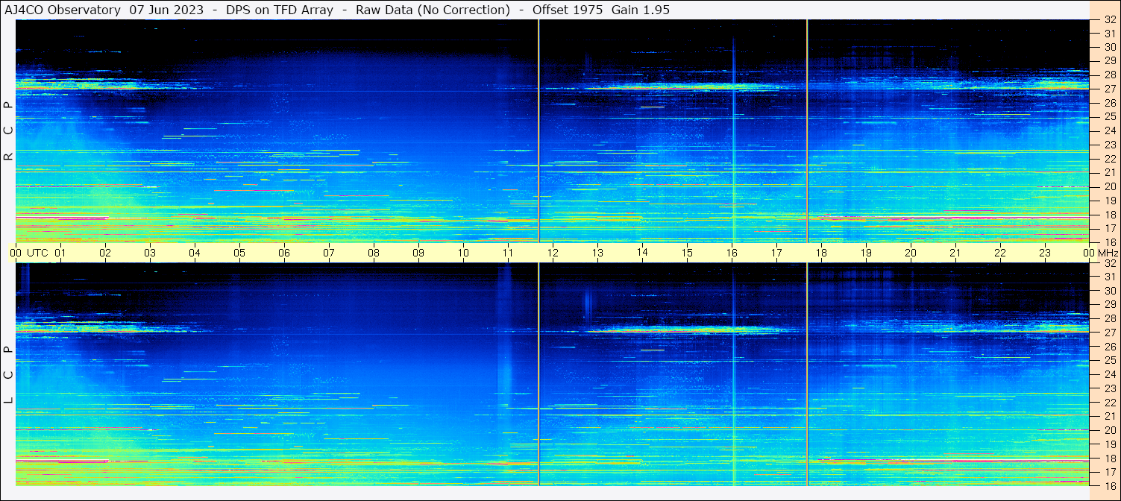Image resolution: width=1121 pixels, height=501 pixels.
Task: Select the 03 UTC hour tick label
Action: (150, 253)
